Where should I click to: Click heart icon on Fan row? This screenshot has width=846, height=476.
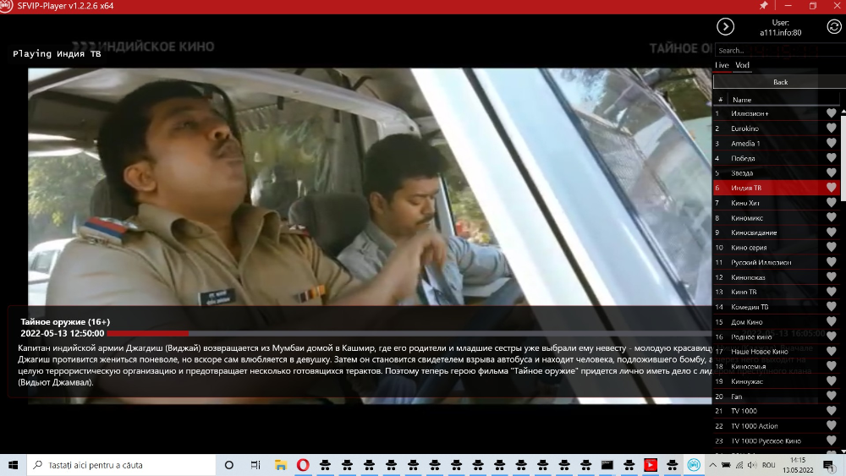(x=831, y=397)
